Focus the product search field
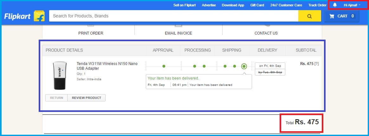 click(x=174, y=16)
